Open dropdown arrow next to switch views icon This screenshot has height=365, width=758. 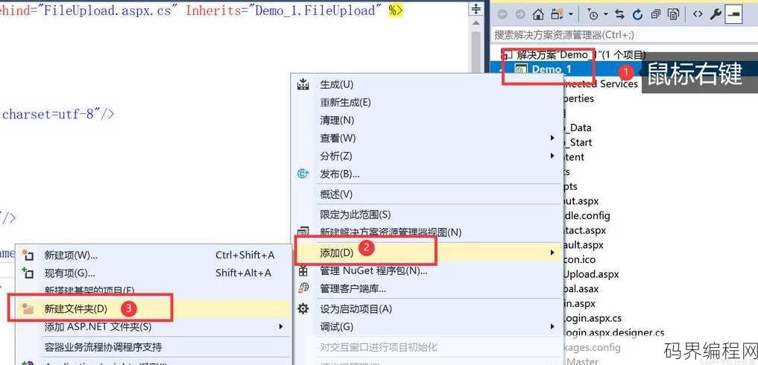coord(572,14)
